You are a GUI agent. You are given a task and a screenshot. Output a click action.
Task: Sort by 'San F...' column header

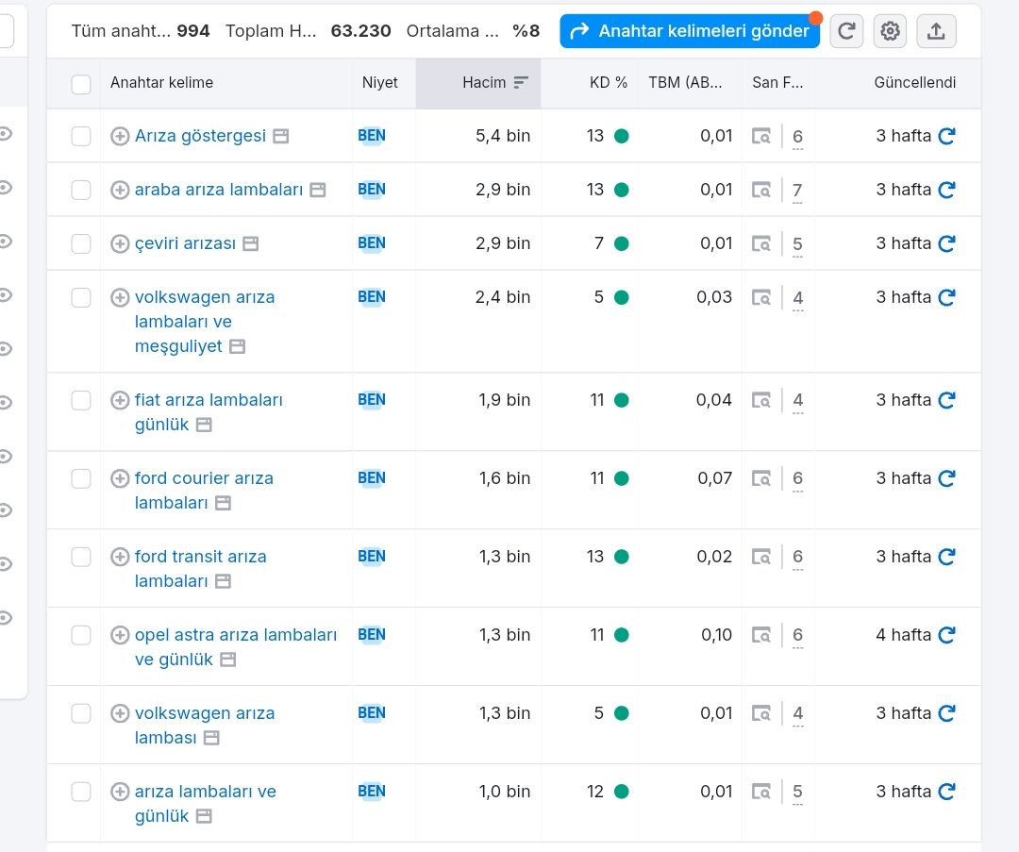777,82
